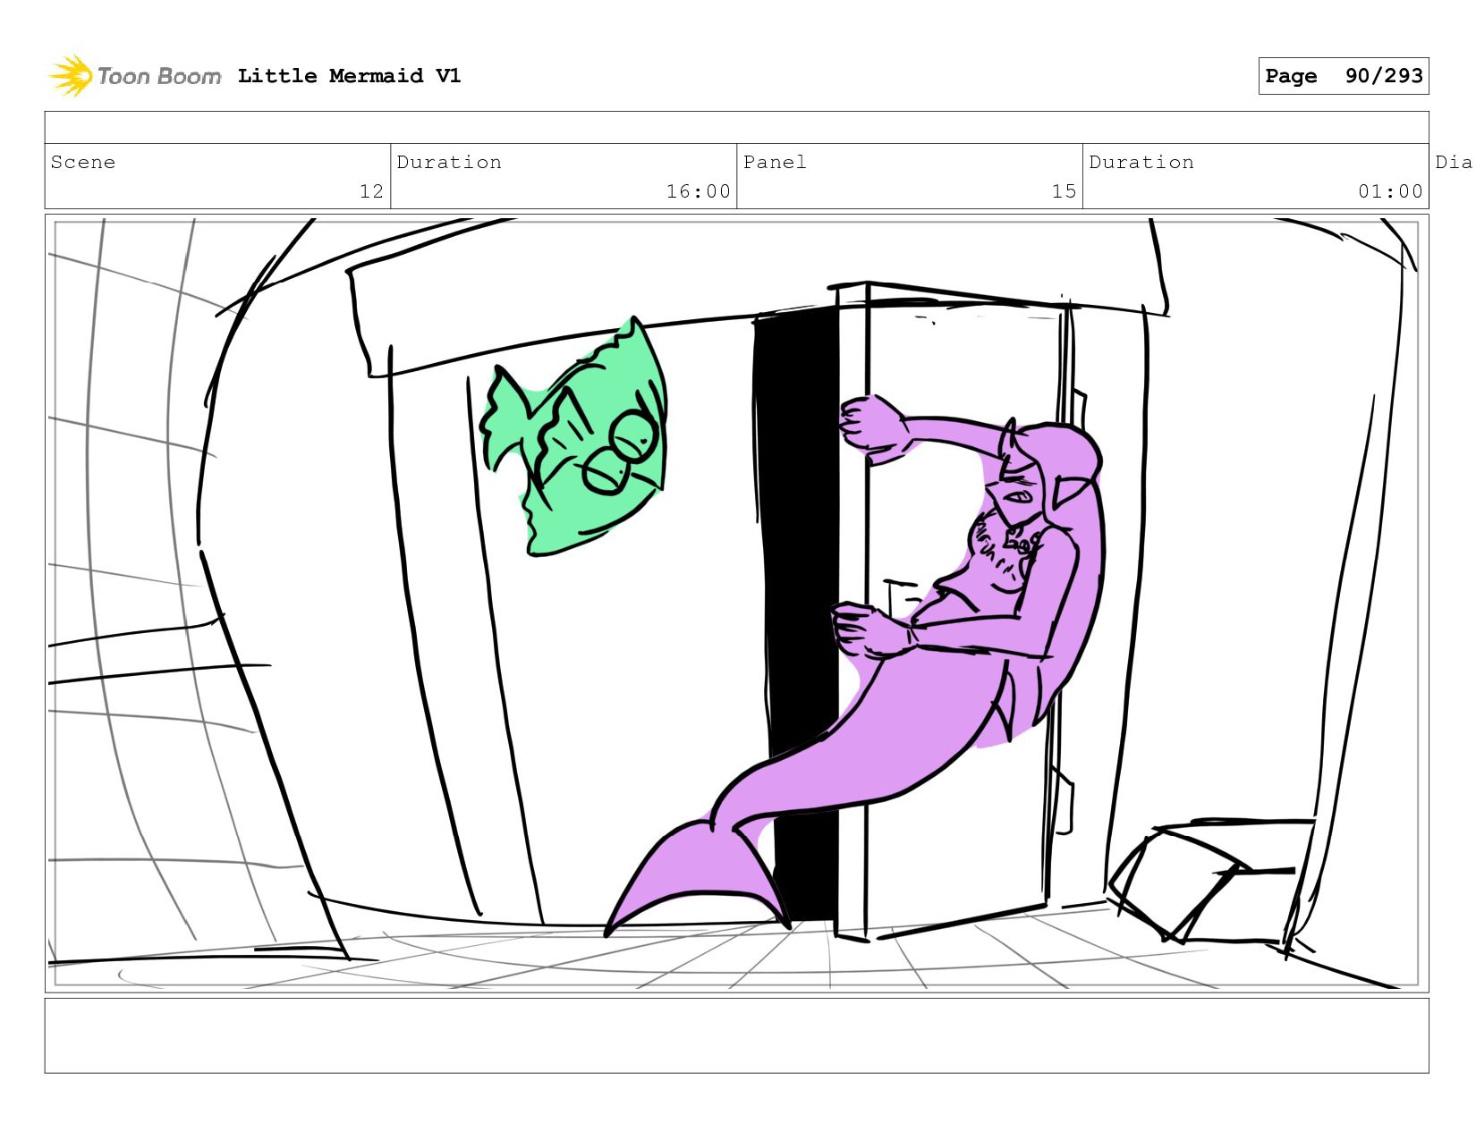Select panel duration value "01:00"
Screen dimensions: 1476x1140
(x=1390, y=191)
